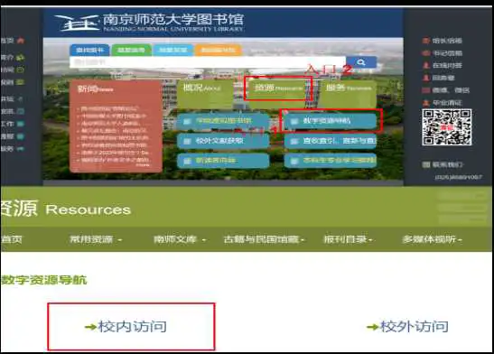Open the 资源 Resources green tile
Viewport: 494px width, 354px height.
click(277, 88)
